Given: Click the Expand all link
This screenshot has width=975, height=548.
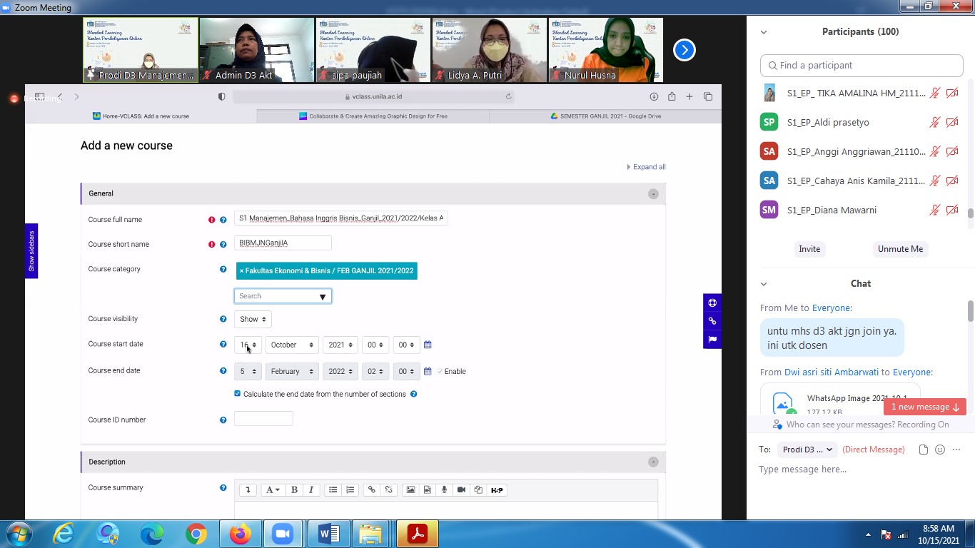Looking at the screenshot, I should (x=647, y=167).
